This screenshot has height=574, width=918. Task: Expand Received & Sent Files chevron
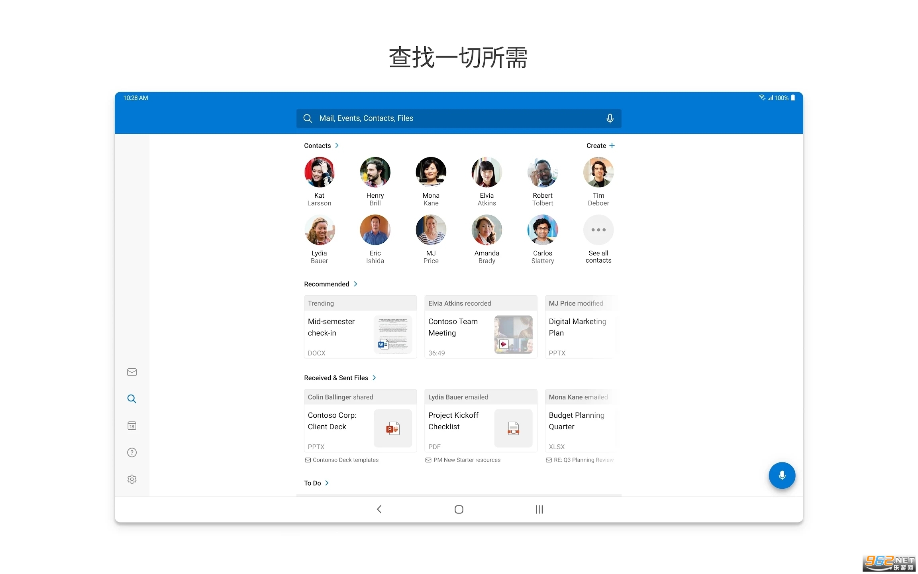(374, 377)
